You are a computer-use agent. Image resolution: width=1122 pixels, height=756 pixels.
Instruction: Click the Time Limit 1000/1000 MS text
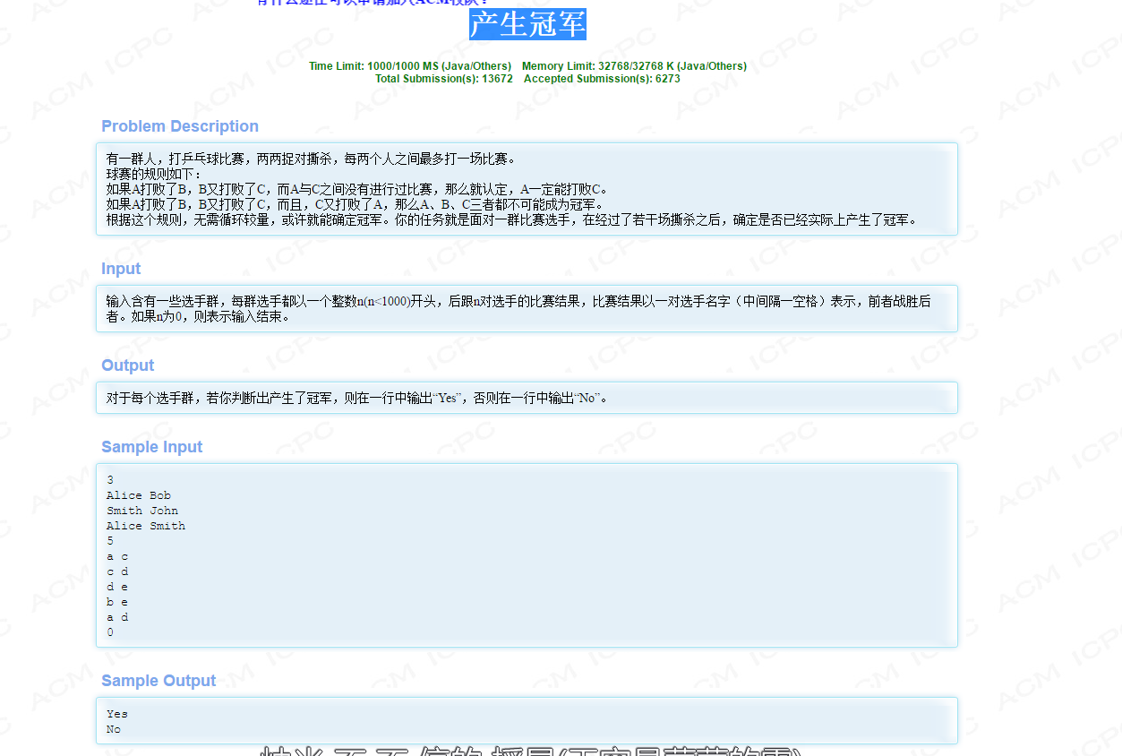click(410, 66)
